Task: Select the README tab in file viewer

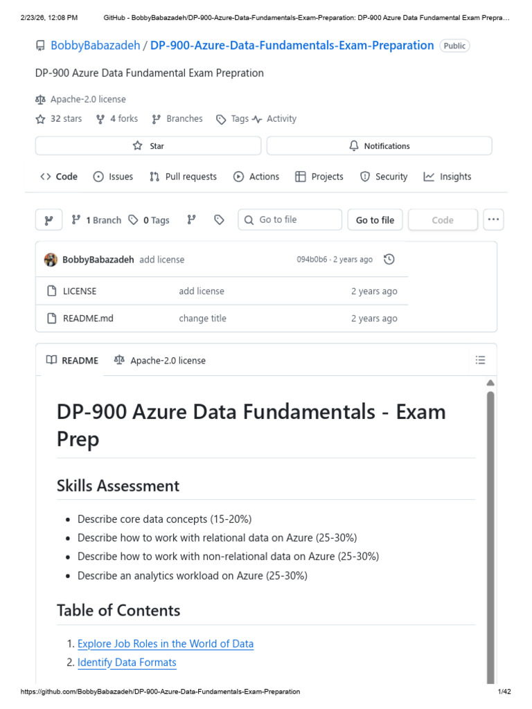Action: [x=72, y=360]
